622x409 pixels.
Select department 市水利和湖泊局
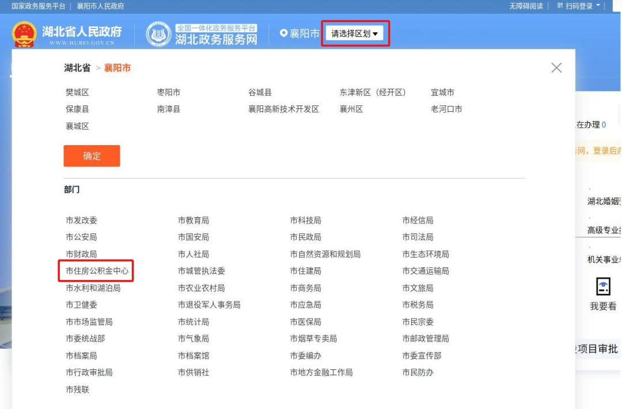click(x=93, y=288)
